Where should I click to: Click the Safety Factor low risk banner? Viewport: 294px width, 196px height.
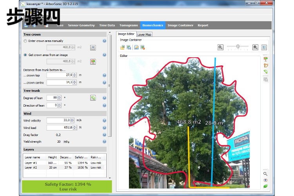point(67,187)
